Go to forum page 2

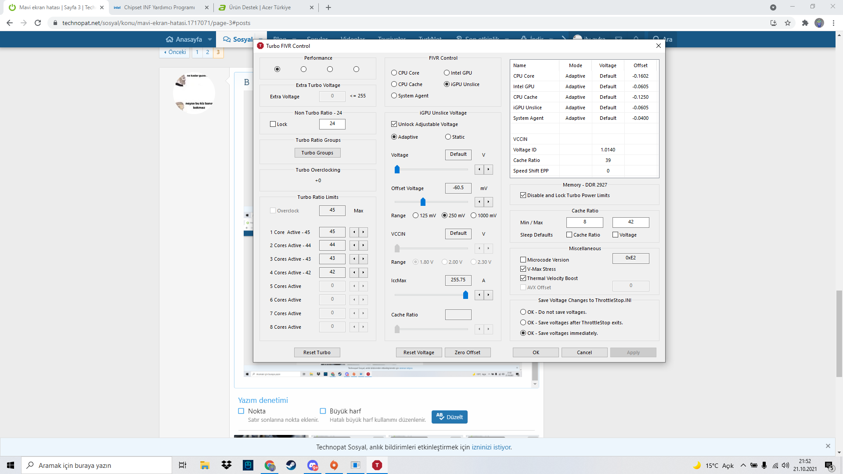click(x=208, y=52)
